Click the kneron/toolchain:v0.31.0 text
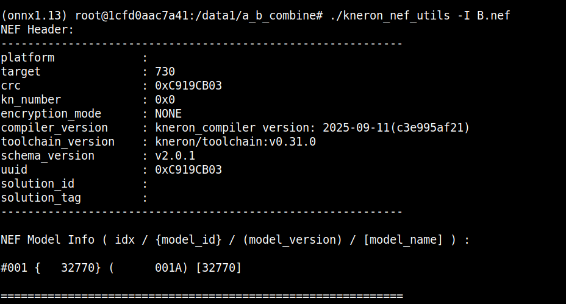 (x=235, y=142)
